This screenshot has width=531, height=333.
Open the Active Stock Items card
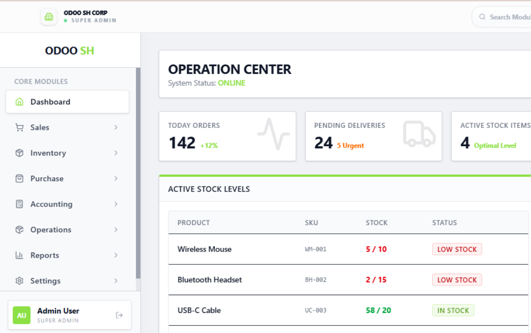pyautogui.click(x=491, y=137)
